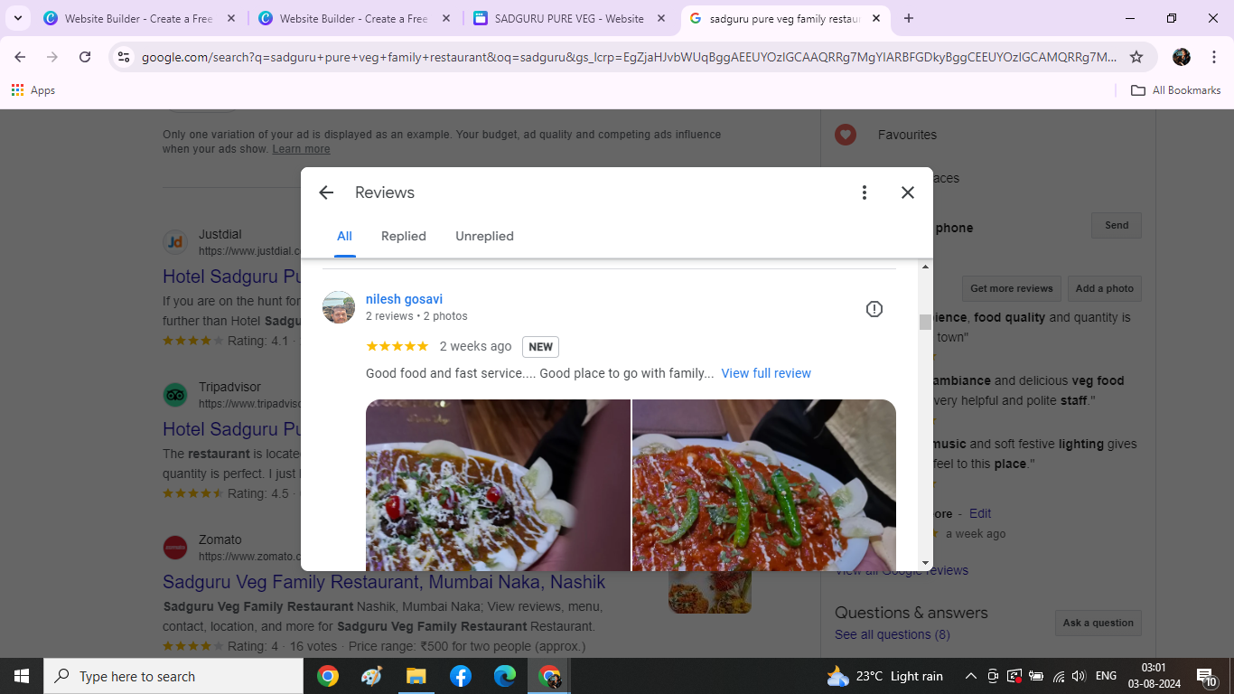
Task: Open the right green chilli dish photo
Action: click(764, 485)
